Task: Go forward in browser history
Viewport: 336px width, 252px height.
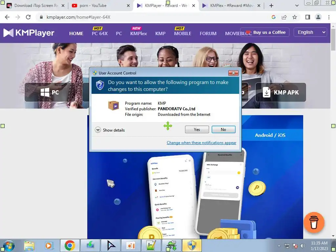Action: click(x=18, y=17)
